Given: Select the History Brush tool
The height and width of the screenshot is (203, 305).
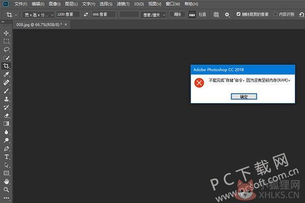Looking at the screenshot, I should pyautogui.click(x=6, y=107).
